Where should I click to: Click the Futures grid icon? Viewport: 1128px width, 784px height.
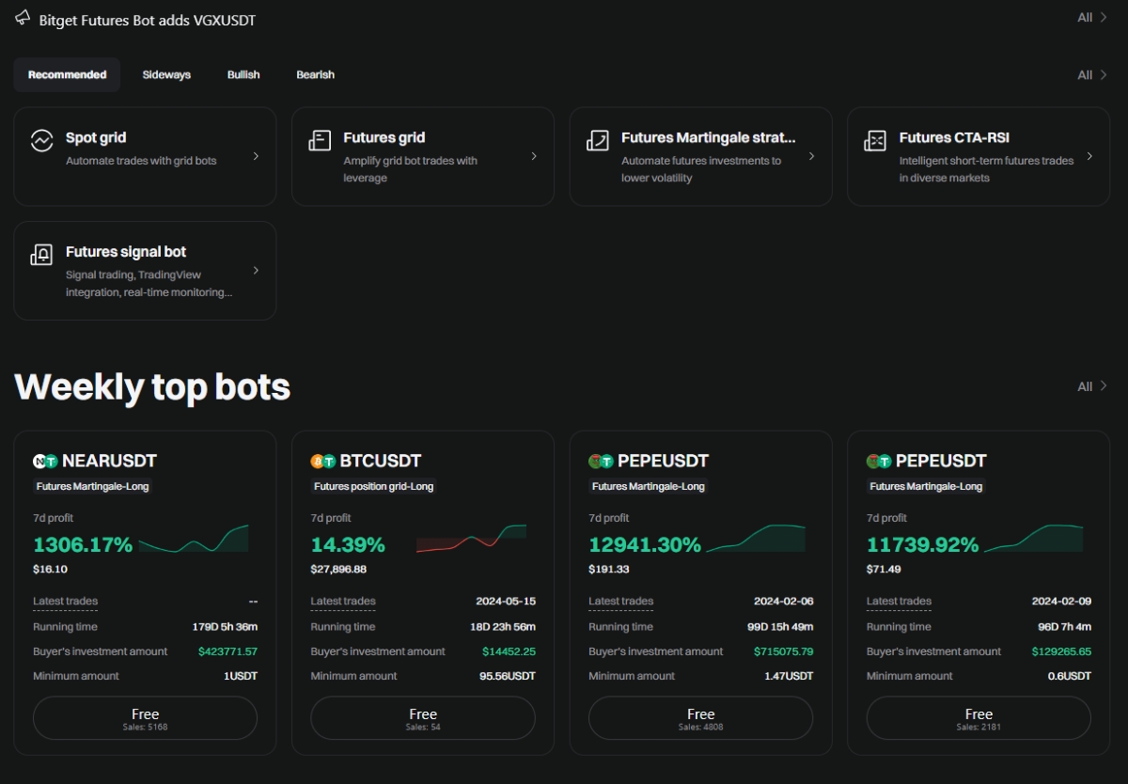pos(320,141)
